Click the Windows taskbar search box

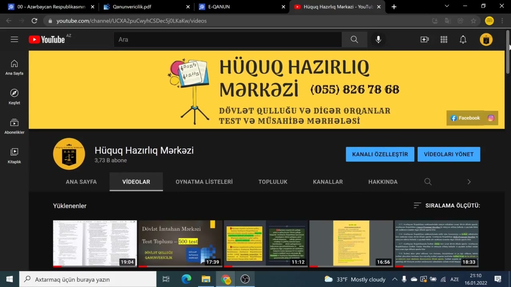88,279
